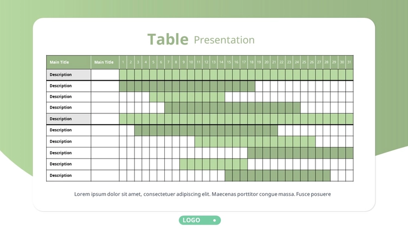
Task: Click the white dot on the LOGO badge
Action: (x=215, y=220)
